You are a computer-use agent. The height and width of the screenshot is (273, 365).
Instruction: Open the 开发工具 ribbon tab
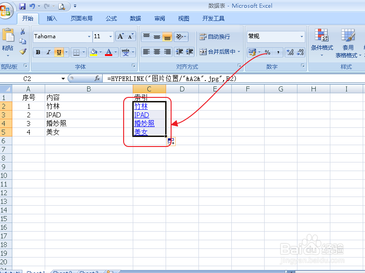point(213,18)
